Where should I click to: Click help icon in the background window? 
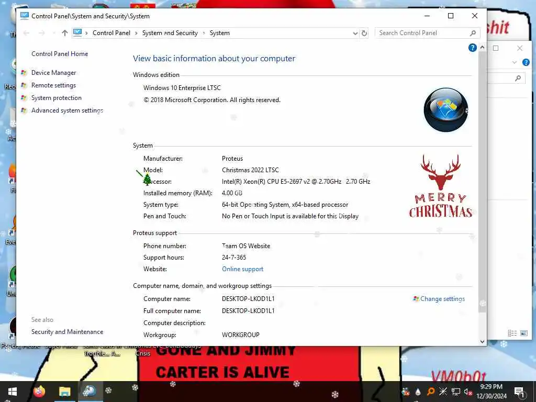point(526,62)
